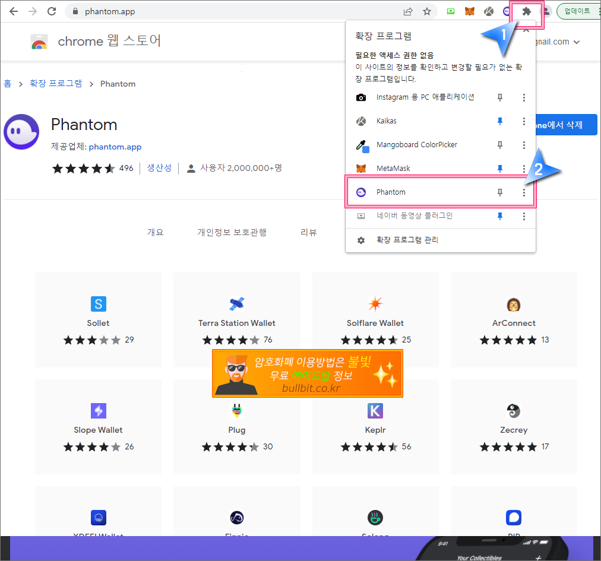Open the 생산성 category link
Image resolution: width=601 pixels, height=561 pixels.
tap(159, 168)
